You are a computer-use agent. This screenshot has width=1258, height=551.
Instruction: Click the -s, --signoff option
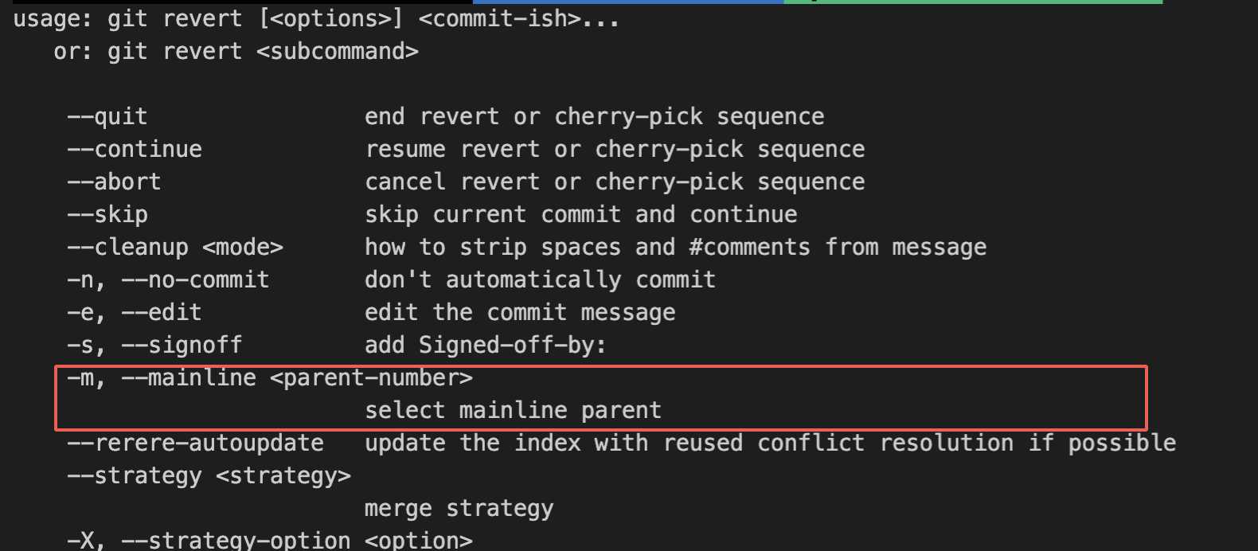click(154, 346)
